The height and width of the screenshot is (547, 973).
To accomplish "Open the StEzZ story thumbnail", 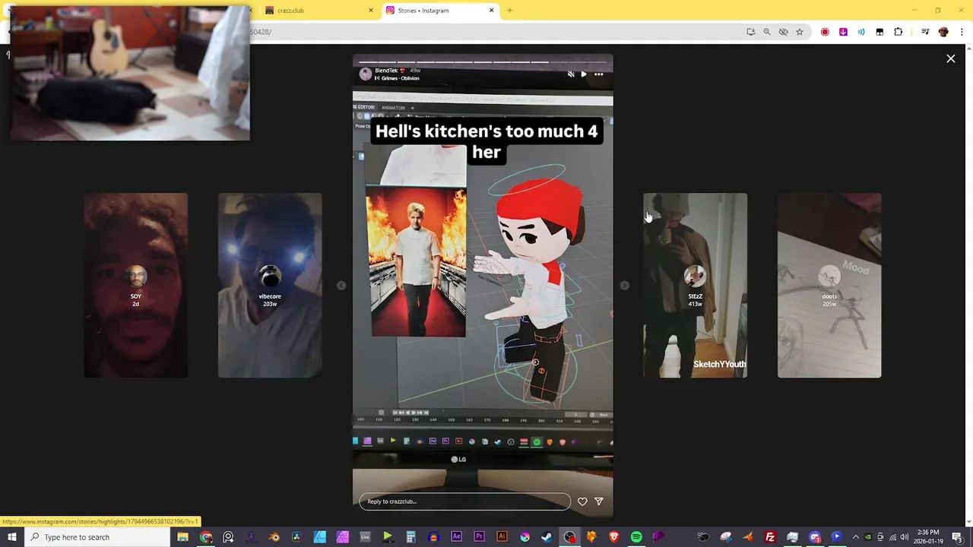I will click(695, 286).
